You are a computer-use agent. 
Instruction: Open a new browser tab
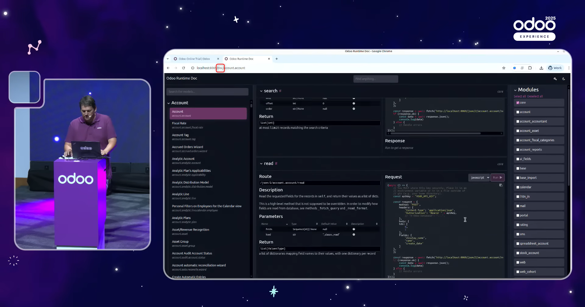coord(277,59)
